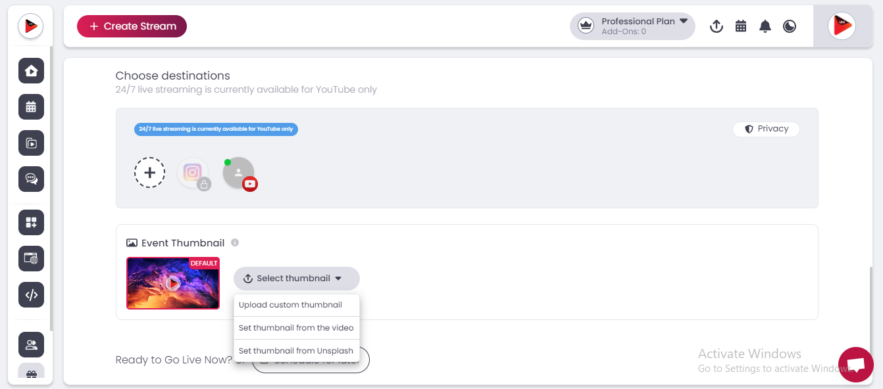Choose Upload custom thumbnail option

point(290,305)
